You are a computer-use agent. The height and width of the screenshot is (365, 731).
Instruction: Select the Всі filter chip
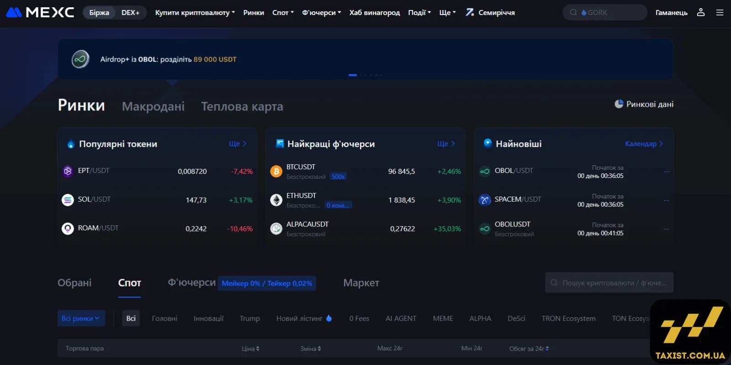point(131,318)
